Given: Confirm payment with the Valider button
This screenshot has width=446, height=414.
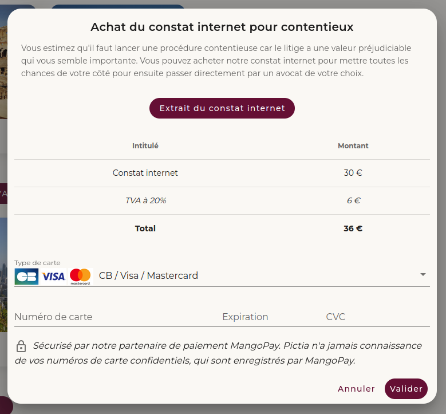Looking at the screenshot, I should pos(406,389).
